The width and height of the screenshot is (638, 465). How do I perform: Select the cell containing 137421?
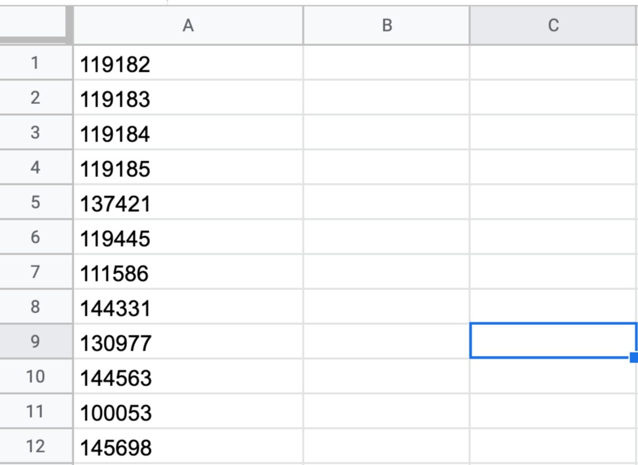(188, 203)
